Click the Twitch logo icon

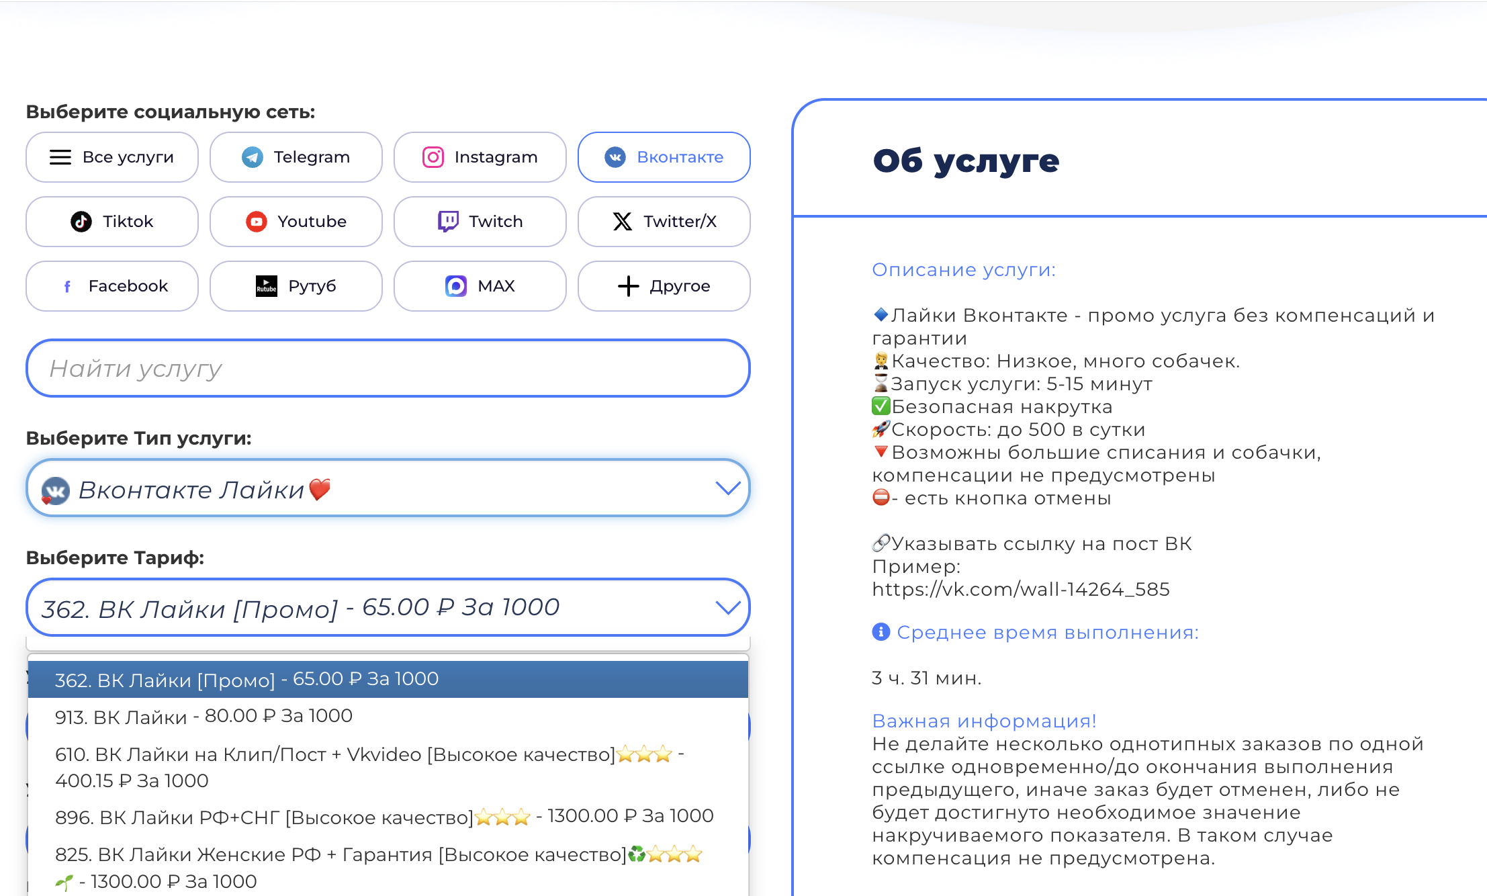(448, 222)
